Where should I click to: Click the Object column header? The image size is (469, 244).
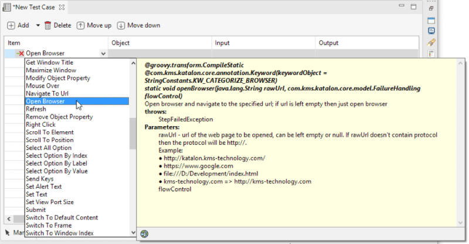point(121,43)
